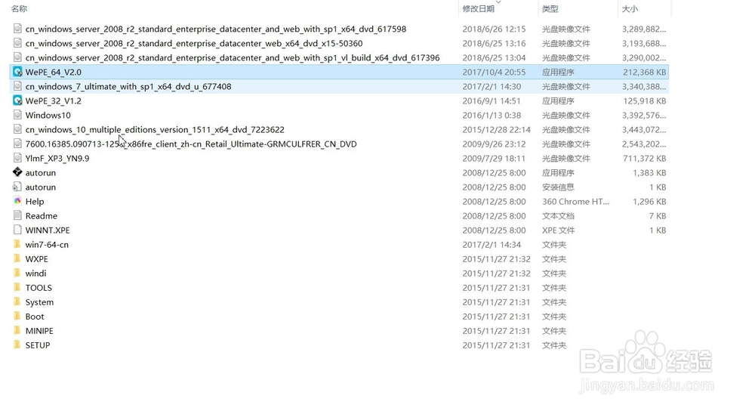Viewport: 755px width, 411px height.
Task: Select file name cn_windows_10_multiple_editions_version_1511_x64_dvd_7223622
Action: tap(155, 130)
